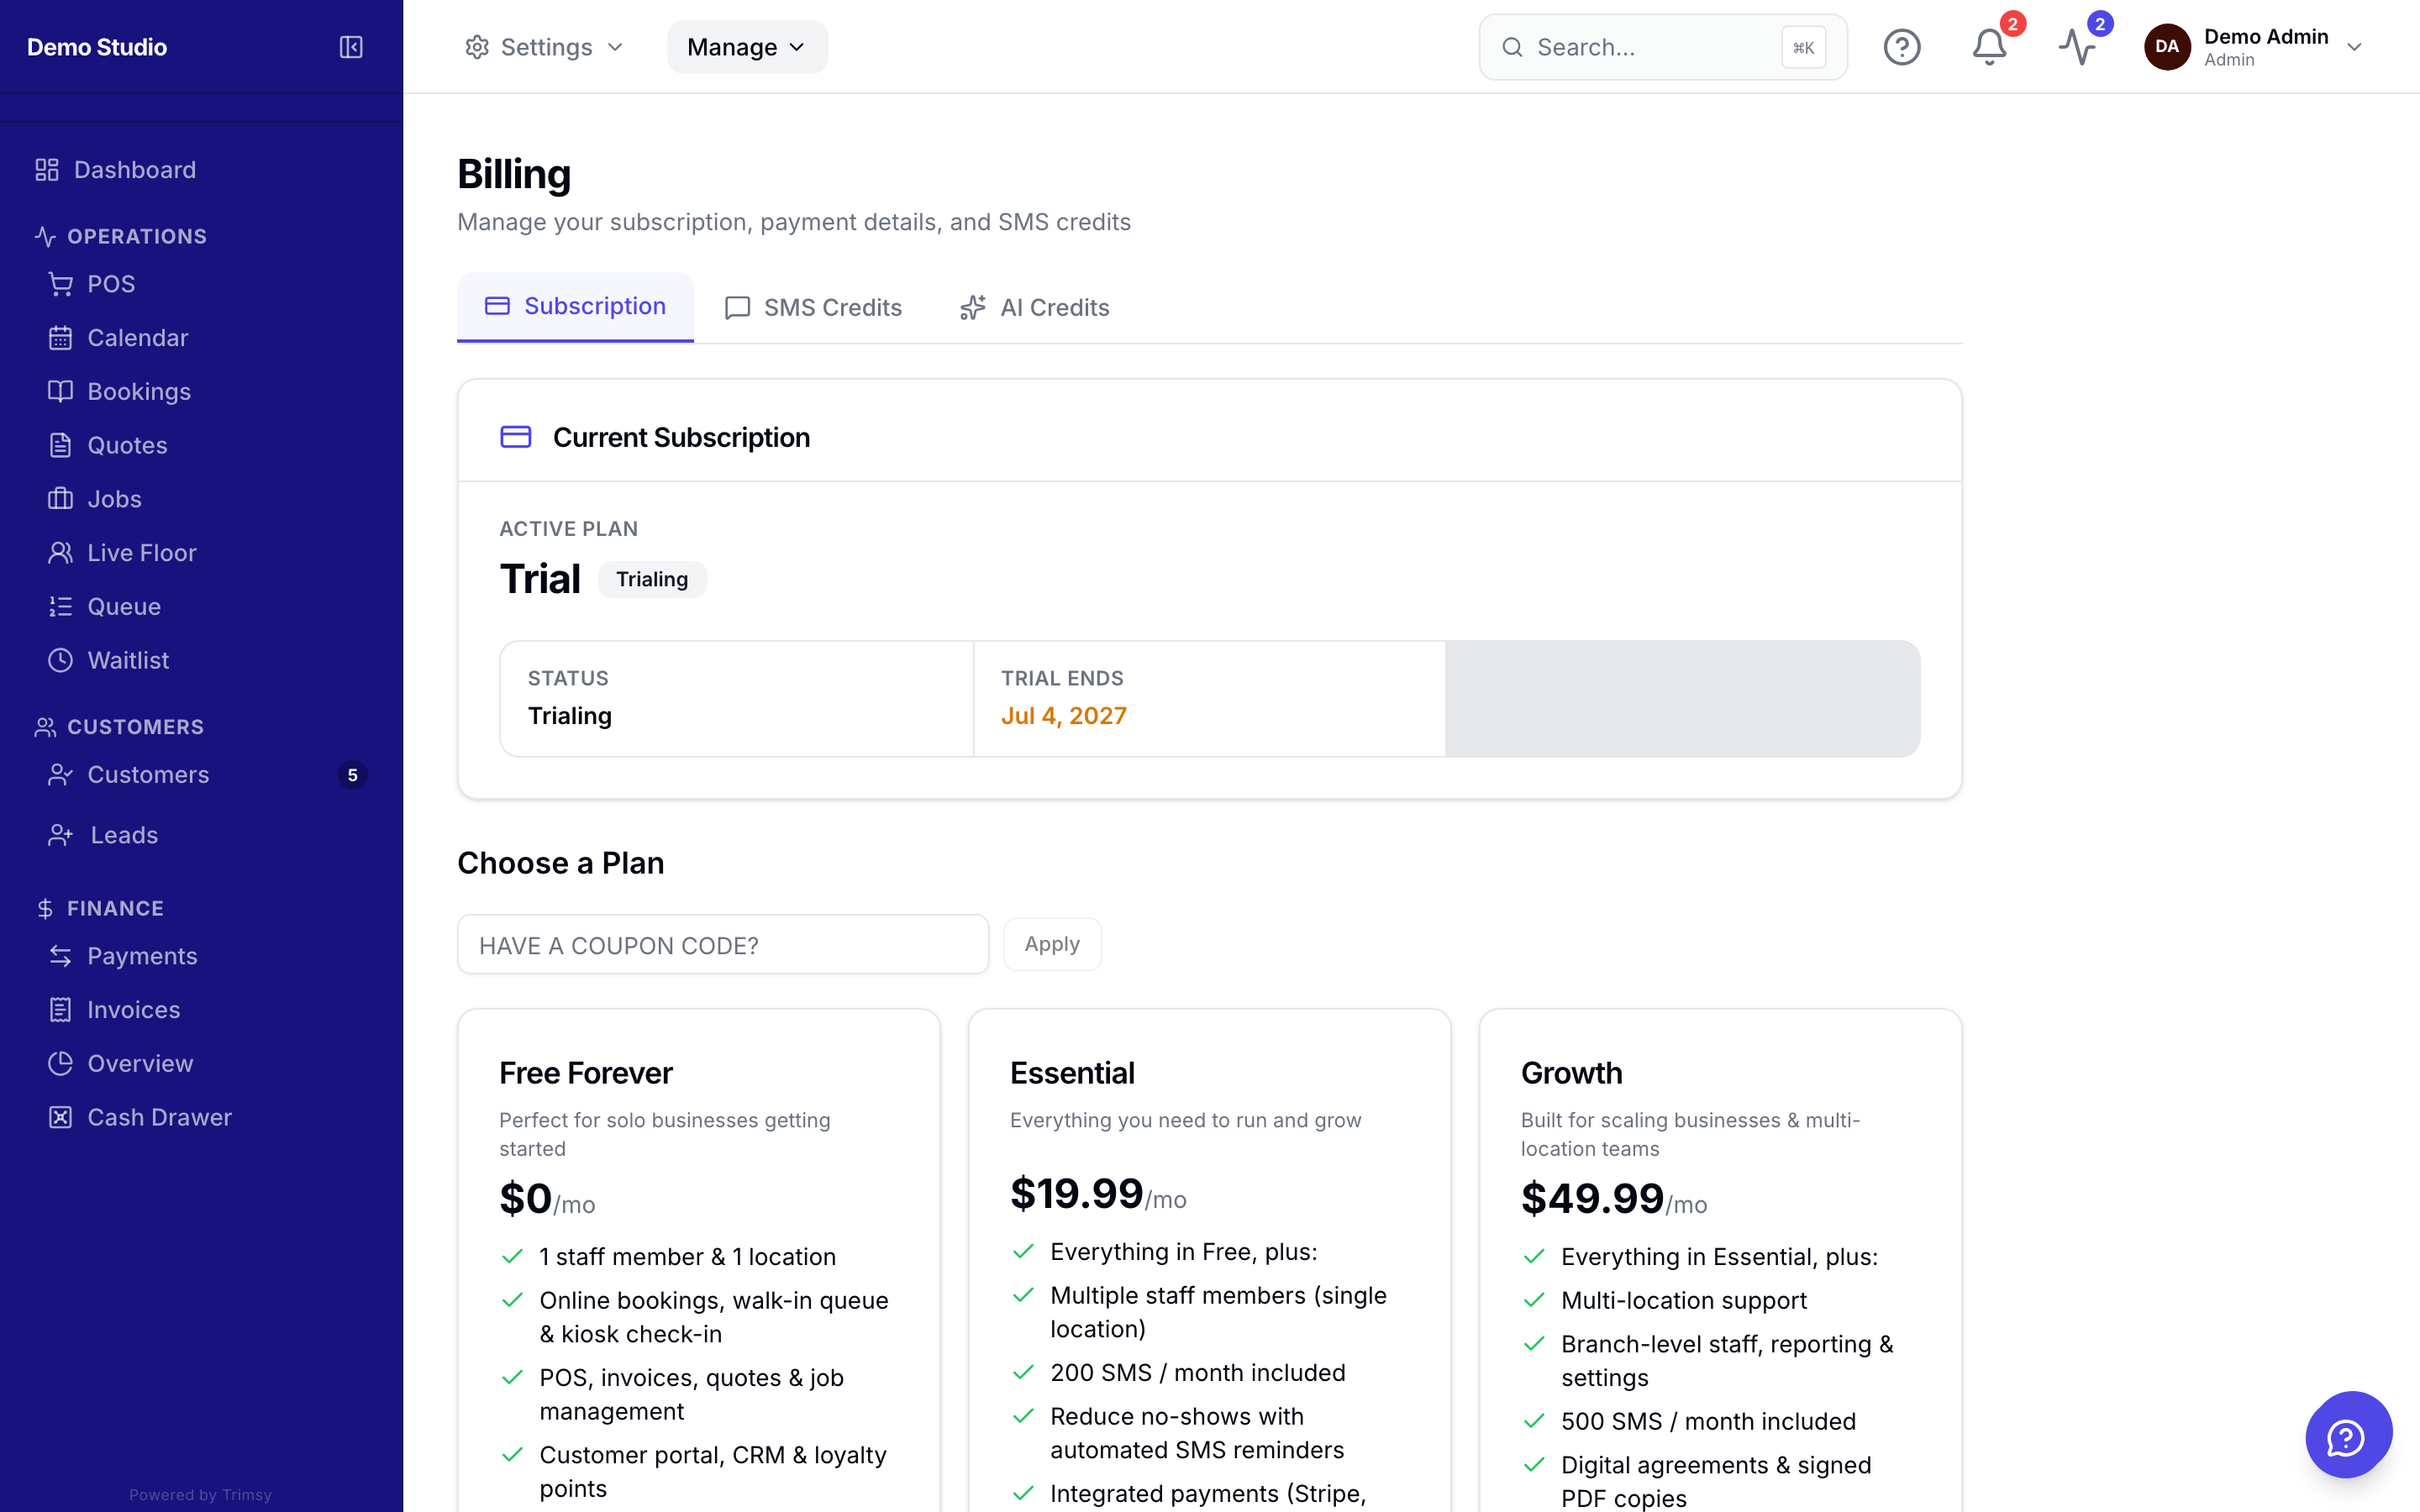Open notifications bell icon

(1989, 47)
